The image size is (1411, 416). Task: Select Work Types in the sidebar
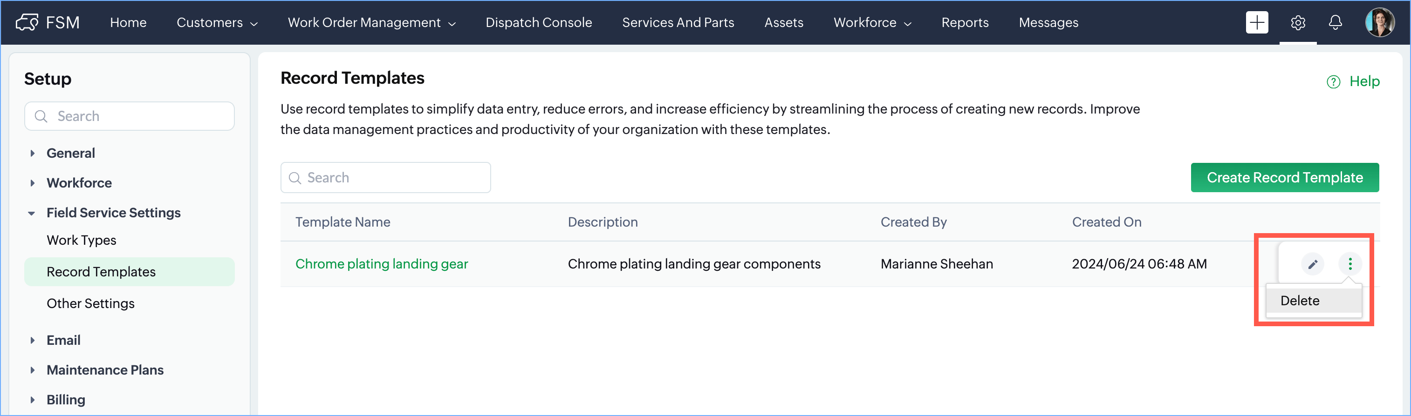pyautogui.click(x=82, y=241)
